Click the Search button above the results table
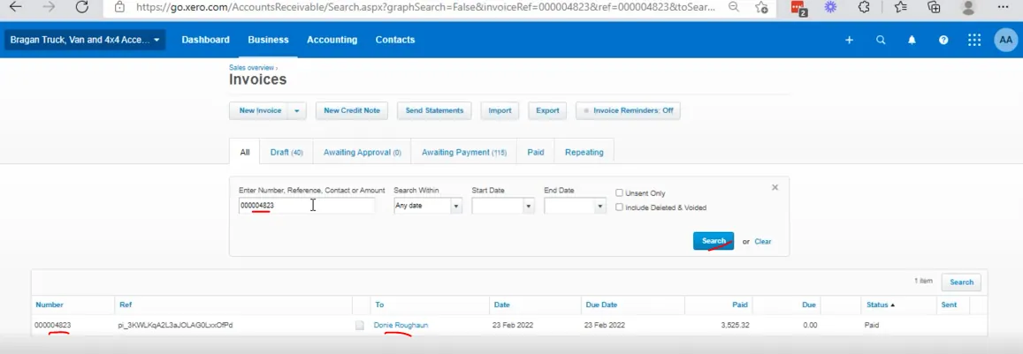The width and height of the screenshot is (1023, 354). coord(961,282)
